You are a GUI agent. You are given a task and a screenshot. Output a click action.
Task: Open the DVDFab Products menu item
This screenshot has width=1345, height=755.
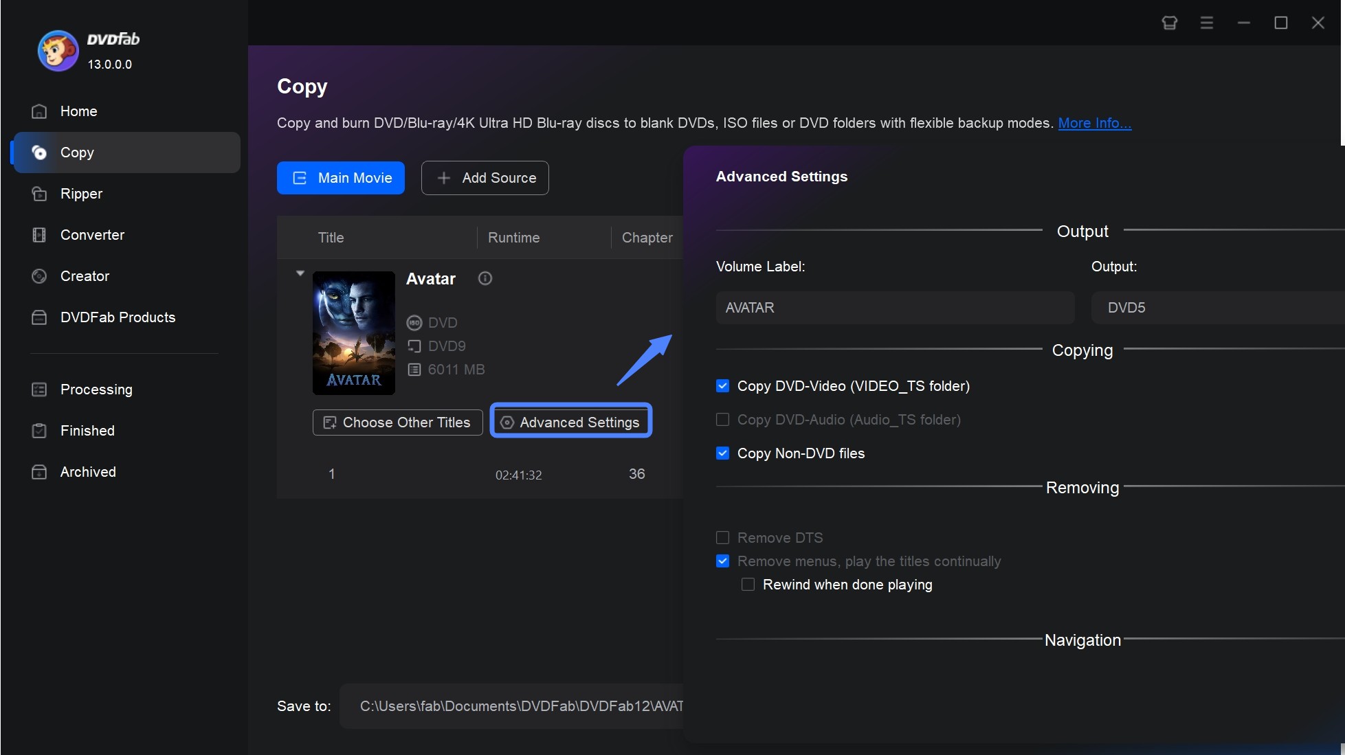[118, 317]
